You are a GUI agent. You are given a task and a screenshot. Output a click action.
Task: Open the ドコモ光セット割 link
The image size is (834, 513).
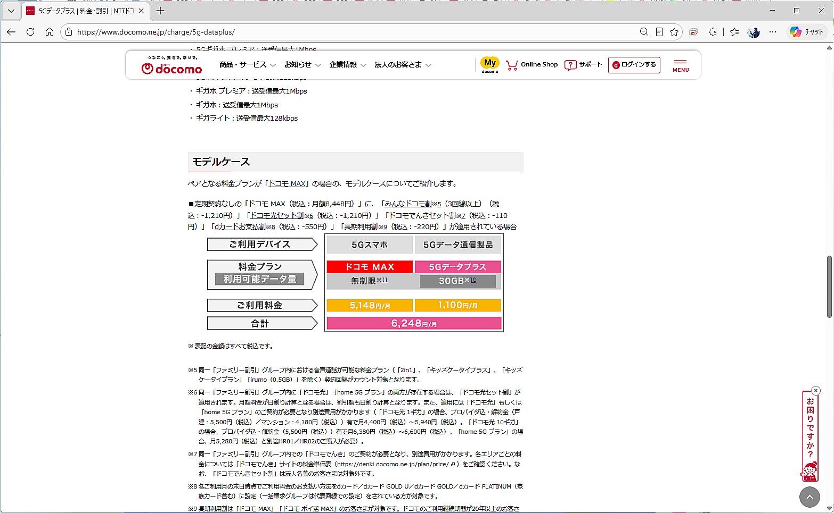pyautogui.click(x=277, y=215)
